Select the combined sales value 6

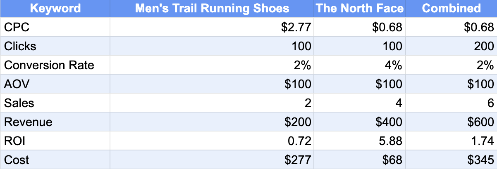coord(451,103)
